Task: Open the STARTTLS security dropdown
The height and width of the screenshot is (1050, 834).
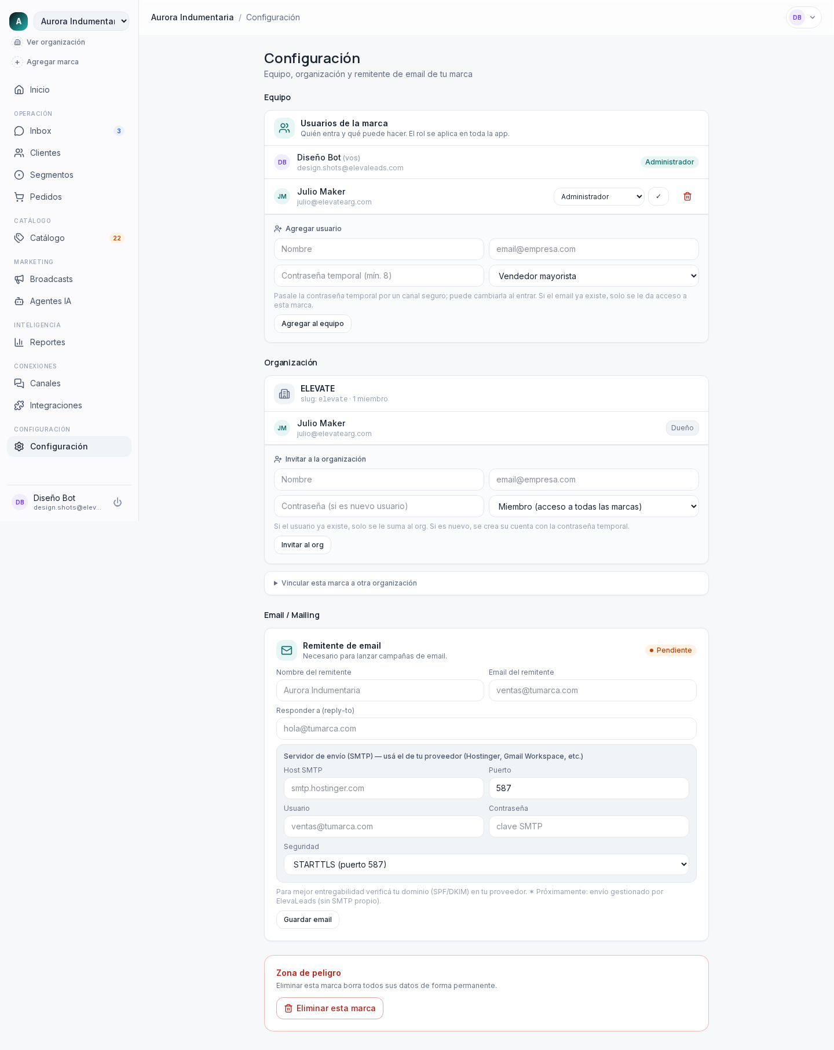Action: coord(487,864)
